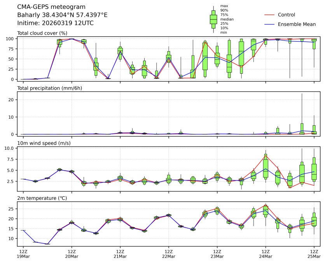Click the max label in the box legend
Screen dimensions: 325x263
[x=224, y=6]
